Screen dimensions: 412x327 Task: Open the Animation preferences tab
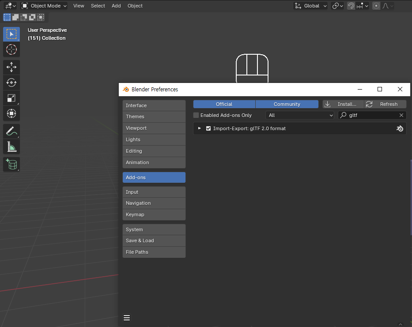[x=154, y=162]
